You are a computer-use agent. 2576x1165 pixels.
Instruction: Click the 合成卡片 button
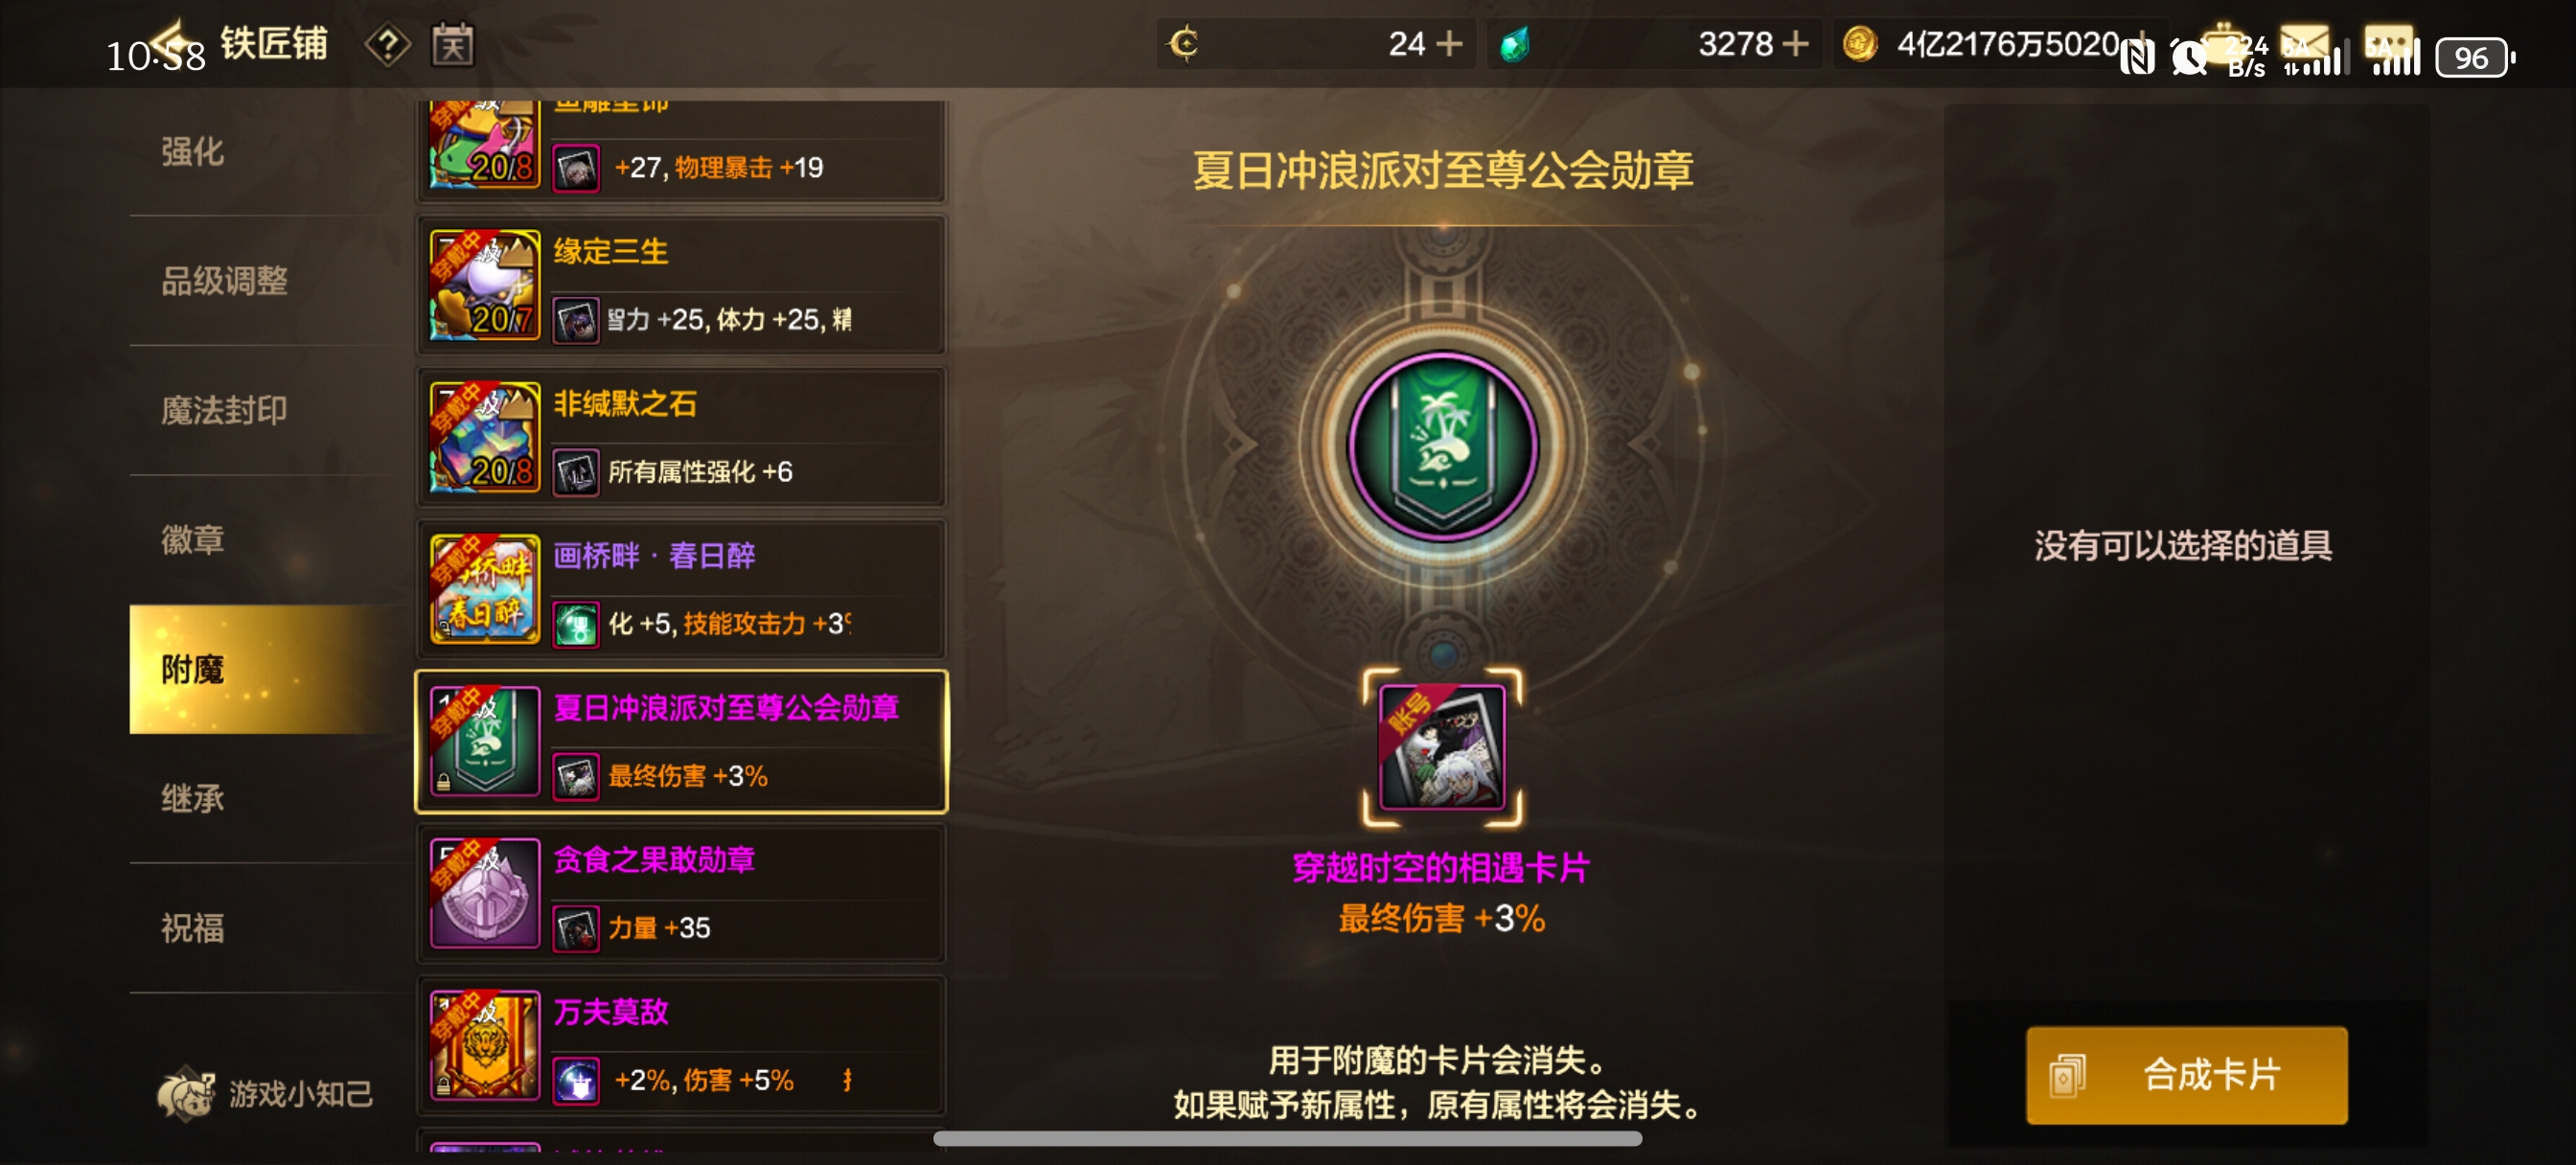coord(2186,1075)
